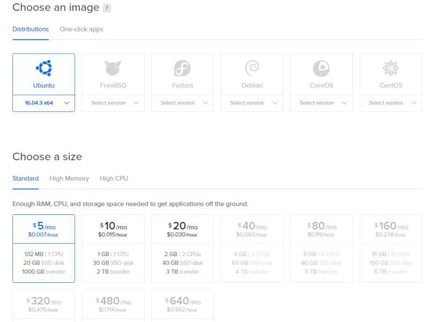The width and height of the screenshot is (428, 322).
Task: Click the 512 MB / 1 CPU spec
Action: click(44, 254)
